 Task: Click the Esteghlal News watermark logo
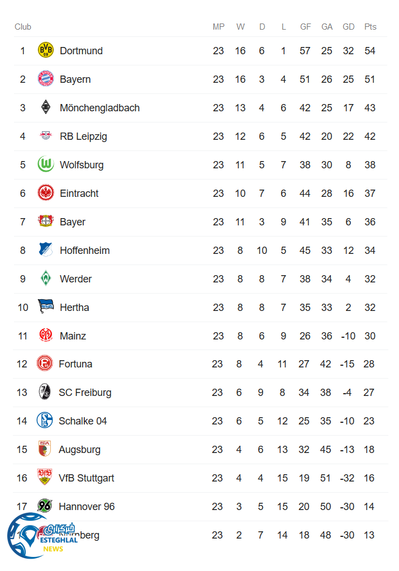(42, 536)
